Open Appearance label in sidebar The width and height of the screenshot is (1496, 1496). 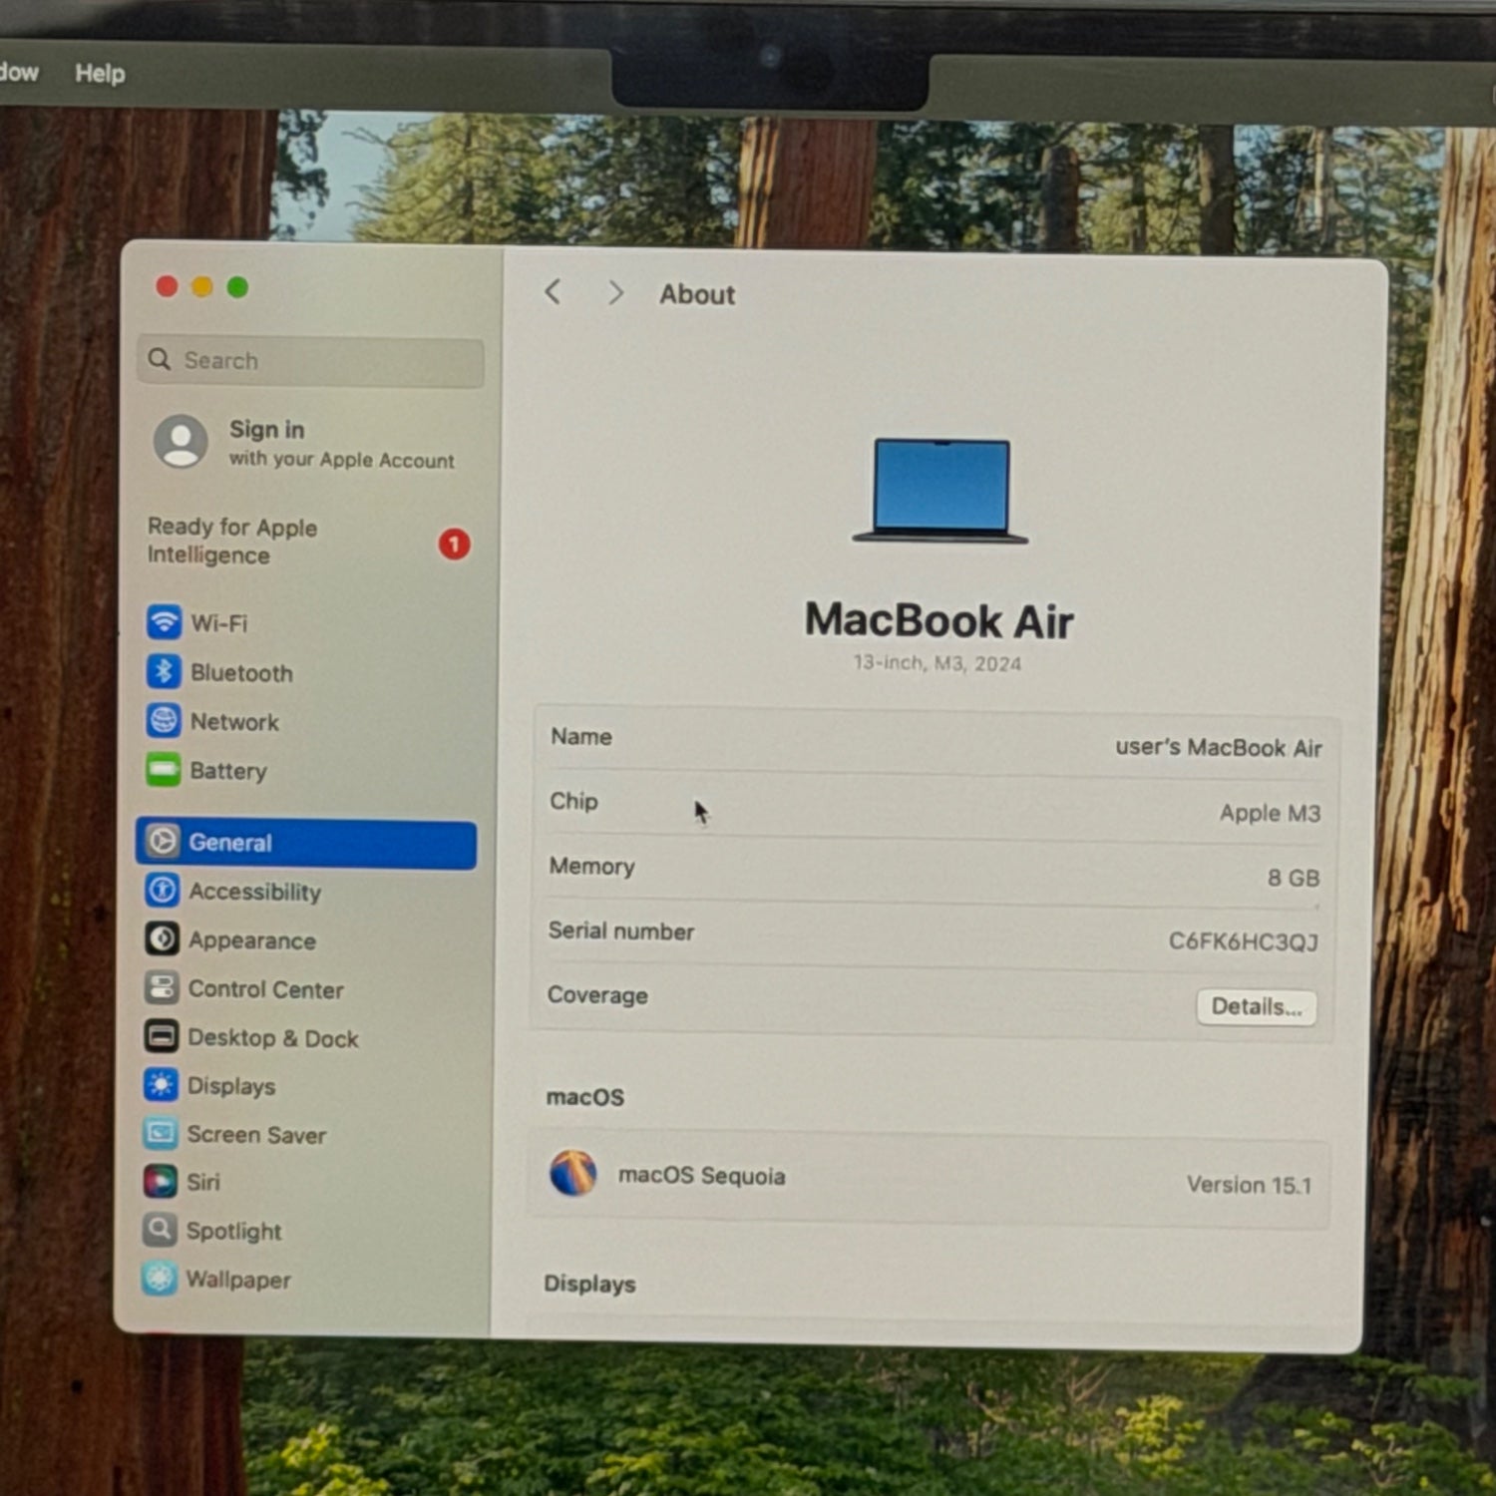[x=252, y=940]
